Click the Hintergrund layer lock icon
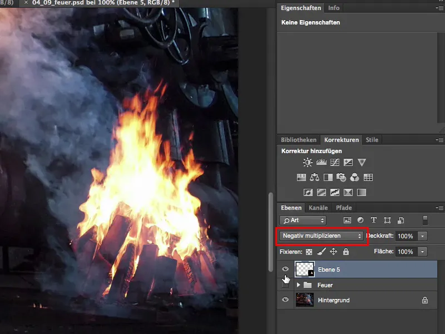The height and width of the screenshot is (334, 445). point(424,300)
